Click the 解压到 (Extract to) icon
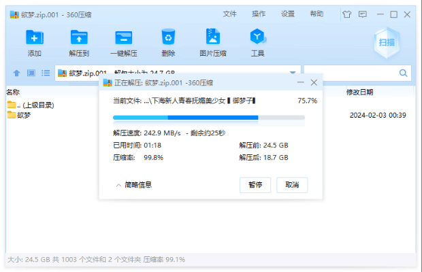The height and width of the screenshot is (272, 422). click(79, 37)
